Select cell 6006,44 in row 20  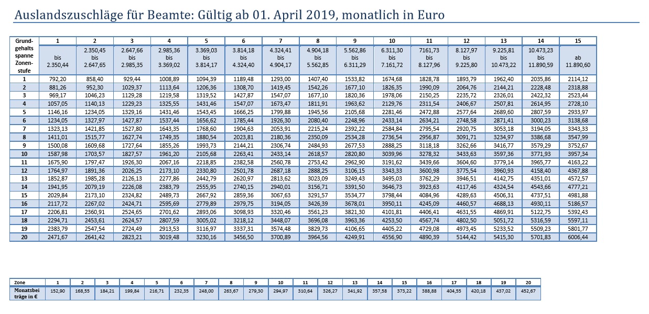pyautogui.click(x=578, y=237)
